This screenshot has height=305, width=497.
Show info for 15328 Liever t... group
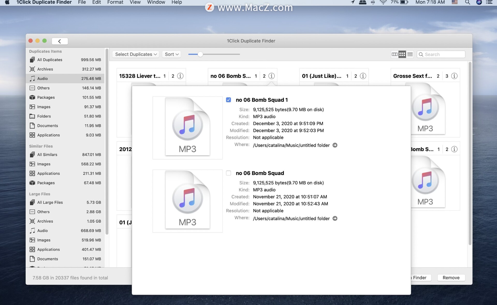180,76
